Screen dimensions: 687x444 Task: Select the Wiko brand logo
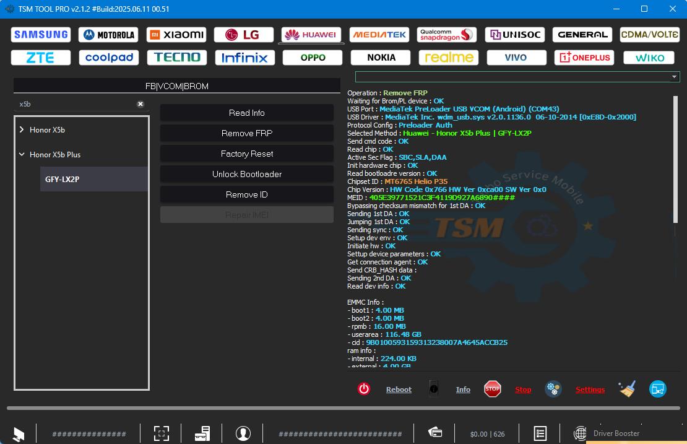649,58
